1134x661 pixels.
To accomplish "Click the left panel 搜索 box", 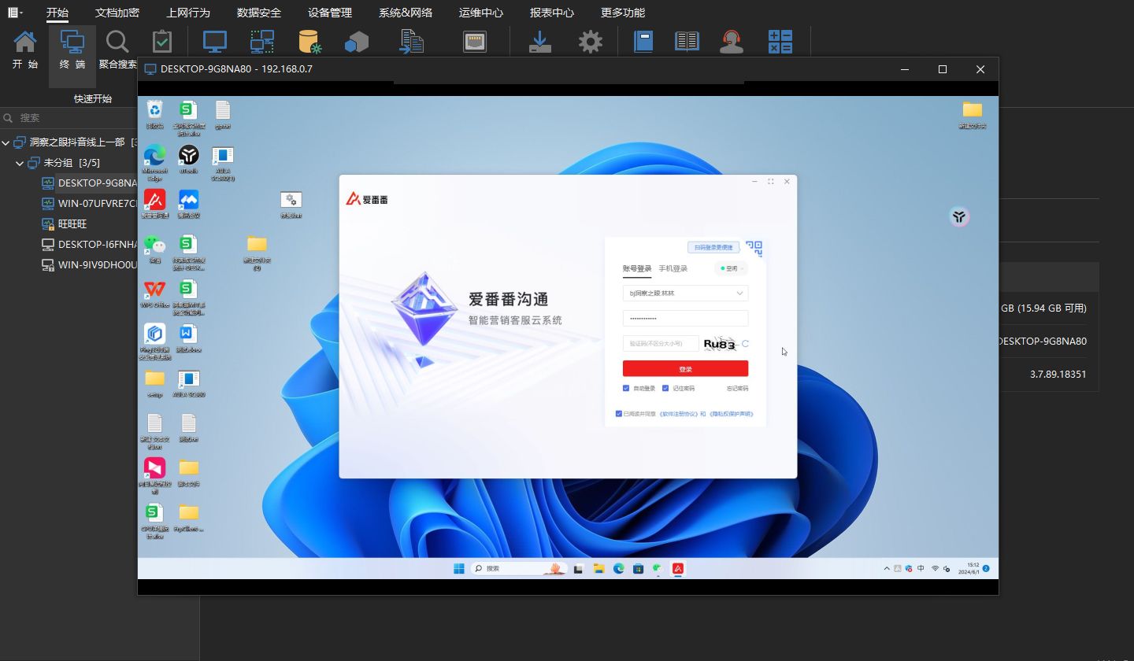I will click(x=69, y=117).
